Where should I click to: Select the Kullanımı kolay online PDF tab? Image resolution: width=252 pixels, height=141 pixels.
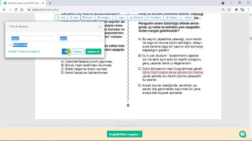pyautogui.click(x=23, y=3)
